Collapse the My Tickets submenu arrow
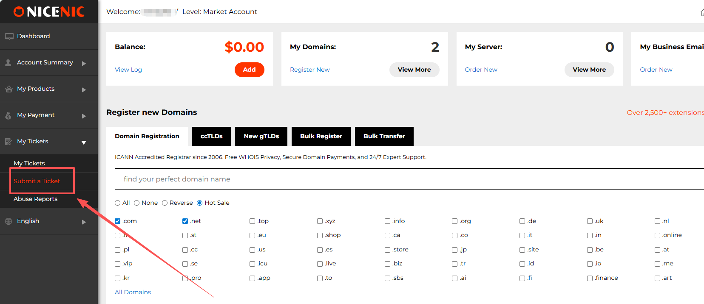The image size is (704, 304). click(x=84, y=142)
